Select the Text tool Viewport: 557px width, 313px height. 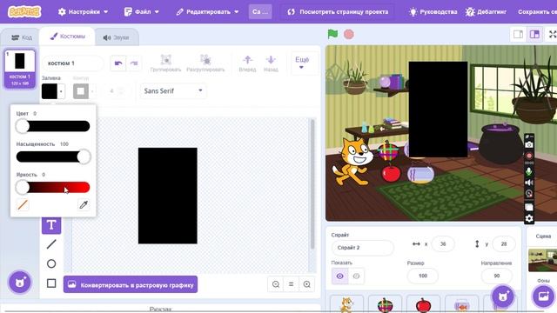(x=51, y=224)
